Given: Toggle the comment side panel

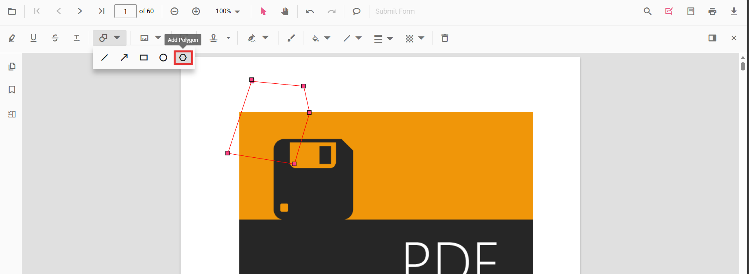Looking at the screenshot, I should 712,38.
